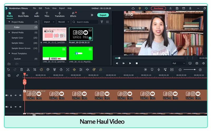The width and height of the screenshot is (211, 131).
Task: Switch to the Transitions tab
Action: pos(60,14)
